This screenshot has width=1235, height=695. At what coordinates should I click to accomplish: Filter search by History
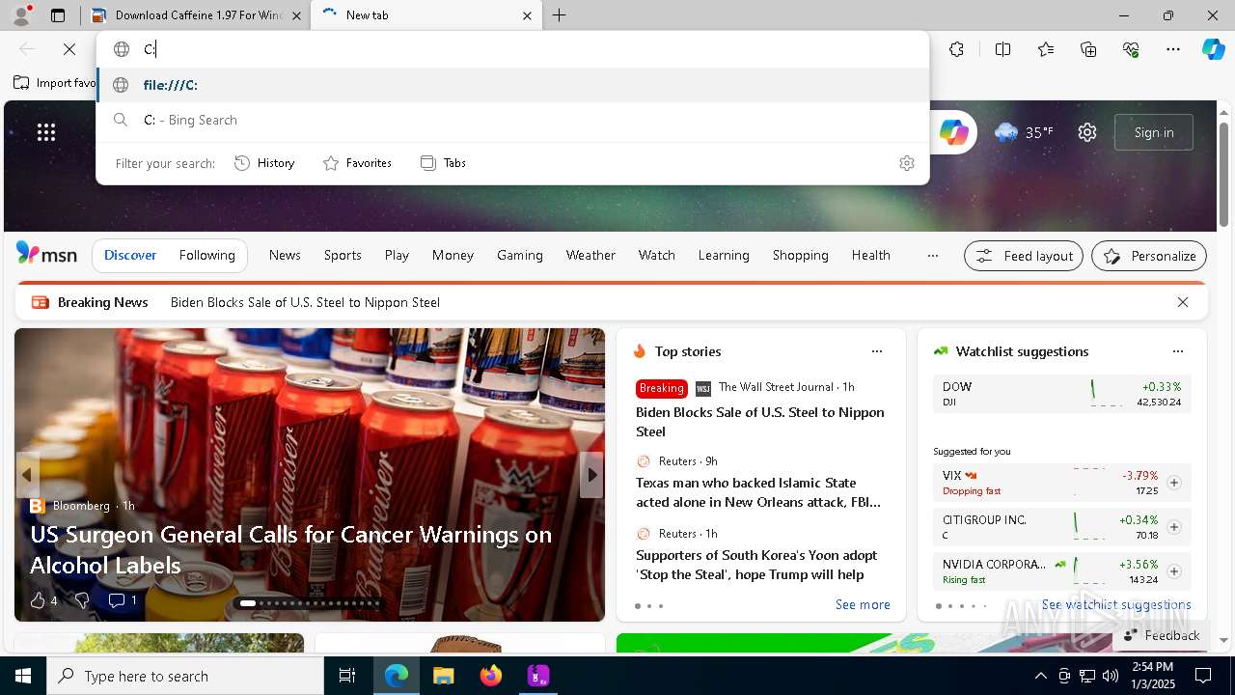pos(264,163)
